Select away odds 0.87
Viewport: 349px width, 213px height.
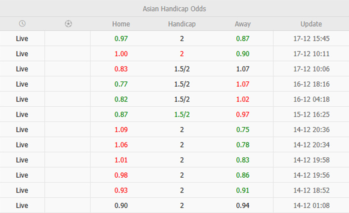(x=243, y=38)
